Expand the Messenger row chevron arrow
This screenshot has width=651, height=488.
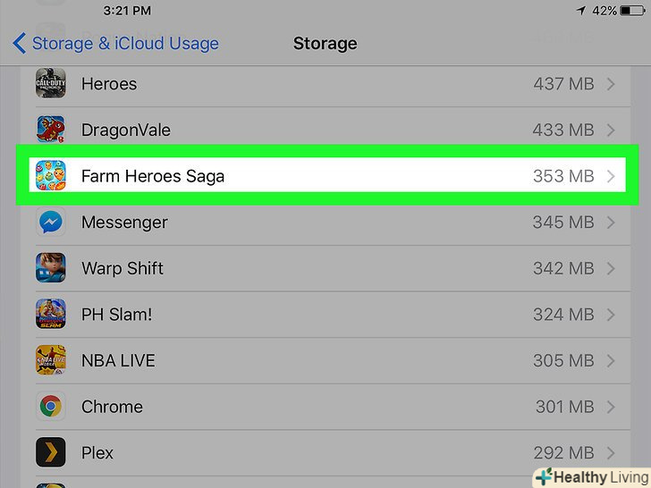pos(612,222)
